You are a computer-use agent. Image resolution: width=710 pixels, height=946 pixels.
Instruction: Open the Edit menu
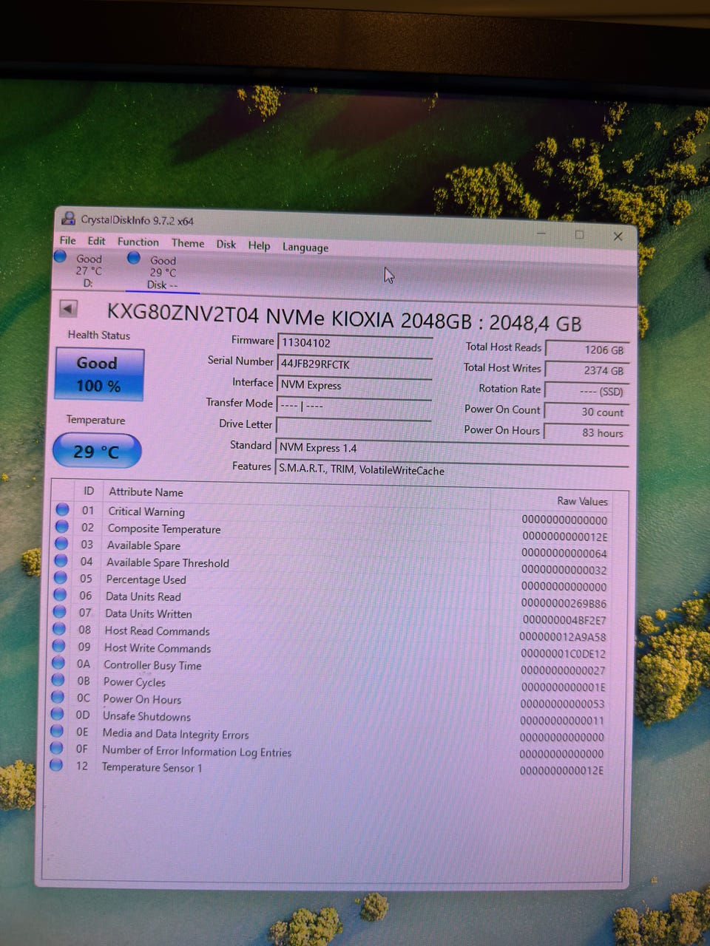[96, 241]
